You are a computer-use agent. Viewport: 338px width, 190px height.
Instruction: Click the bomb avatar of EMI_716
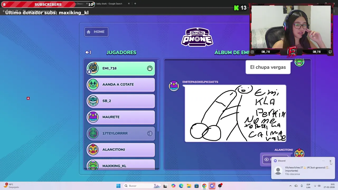point(93,68)
